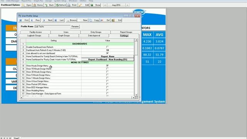Select the Sheet1 tab at bottom
The image size is (247, 139).
point(16,138)
